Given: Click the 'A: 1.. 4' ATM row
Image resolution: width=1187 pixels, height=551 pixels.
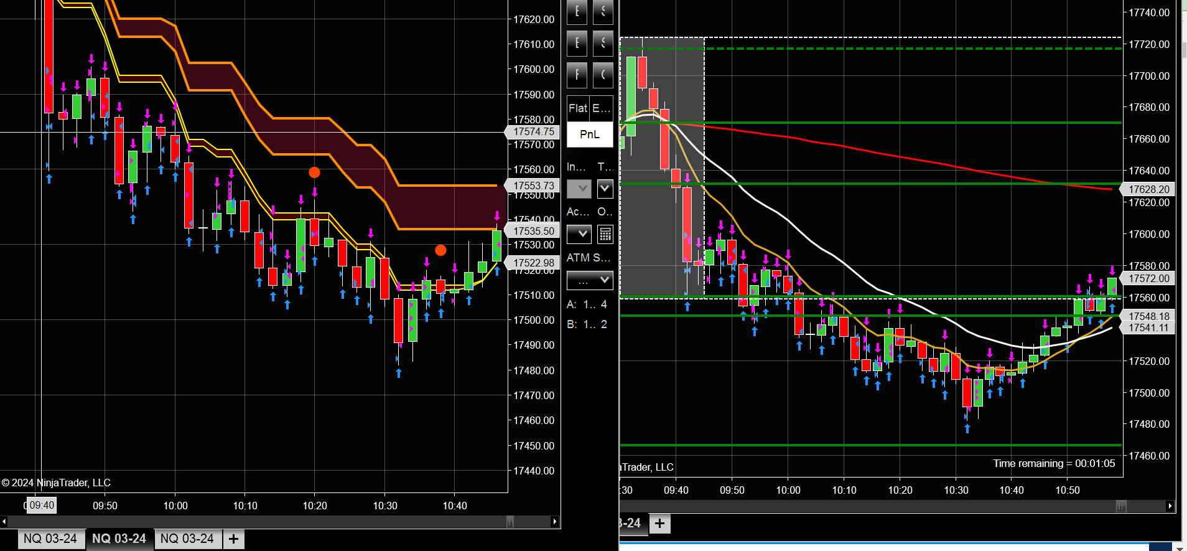Looking at the screenshot, I should (x=587, y=304).
